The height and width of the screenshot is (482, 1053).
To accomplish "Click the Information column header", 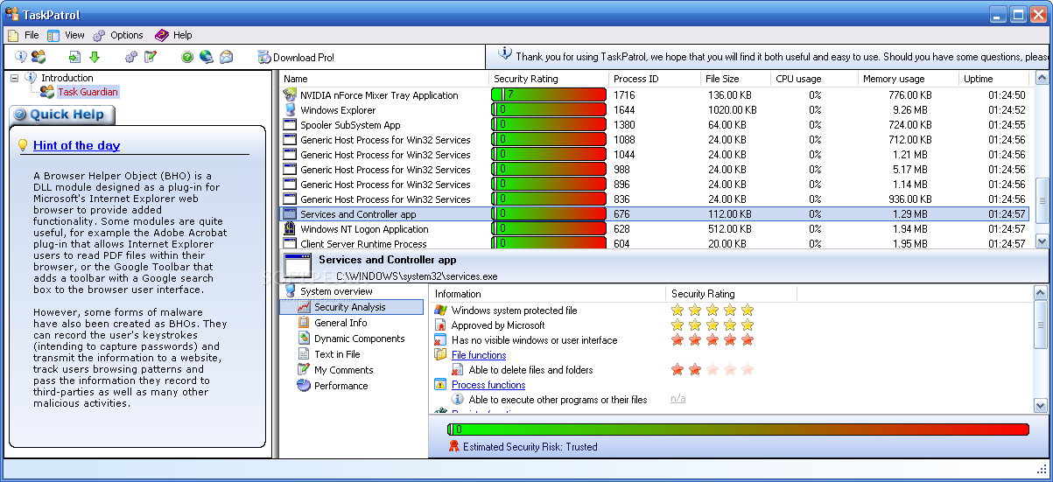I will (547, 294).
